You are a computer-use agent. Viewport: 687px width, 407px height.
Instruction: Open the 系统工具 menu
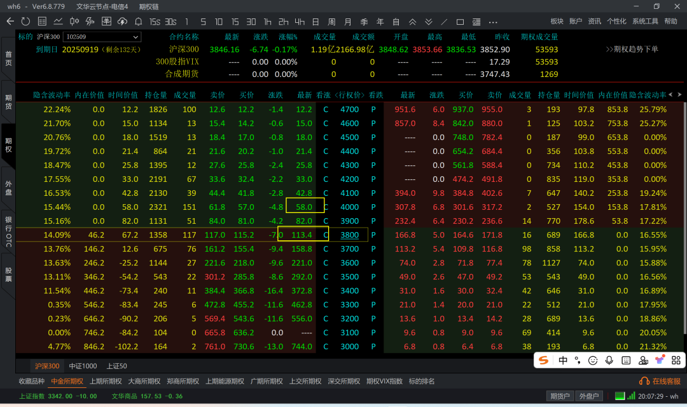point(645,21)
